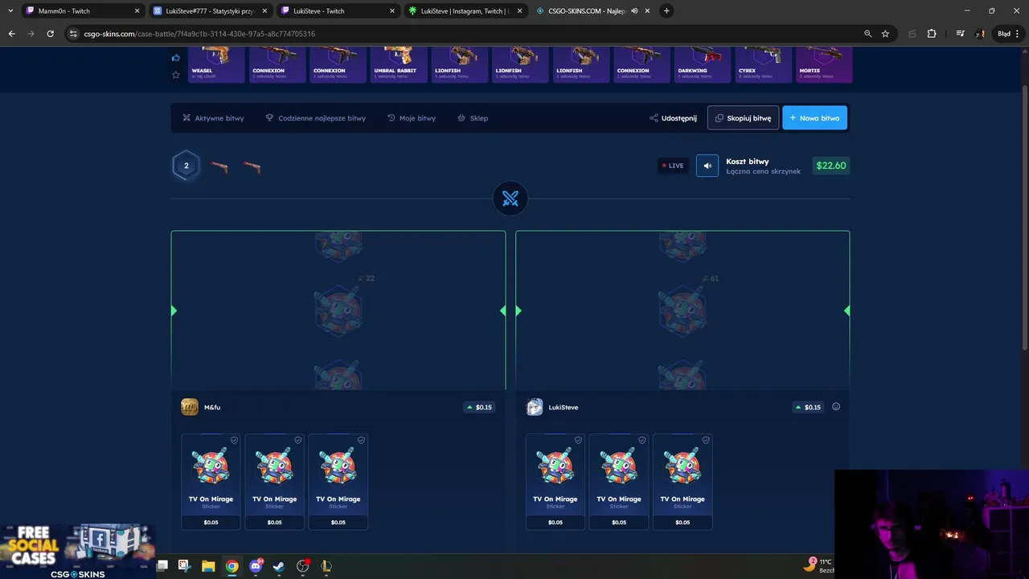
Task: Open emoji reaction icon next to LukiSteve total
Action: (836, 407)
